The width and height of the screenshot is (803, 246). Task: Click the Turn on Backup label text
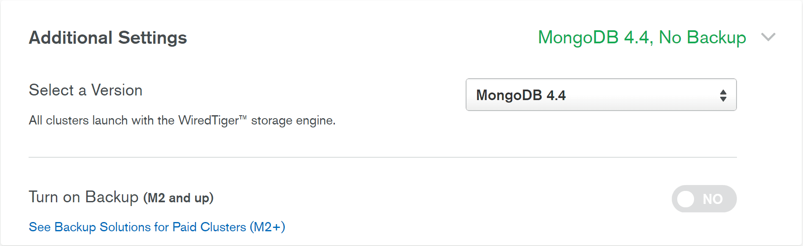(83, 197)
